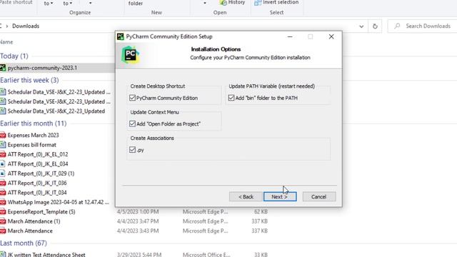Click the search magnifier icon
Screen dimensions: 457x257
point(397,26)
